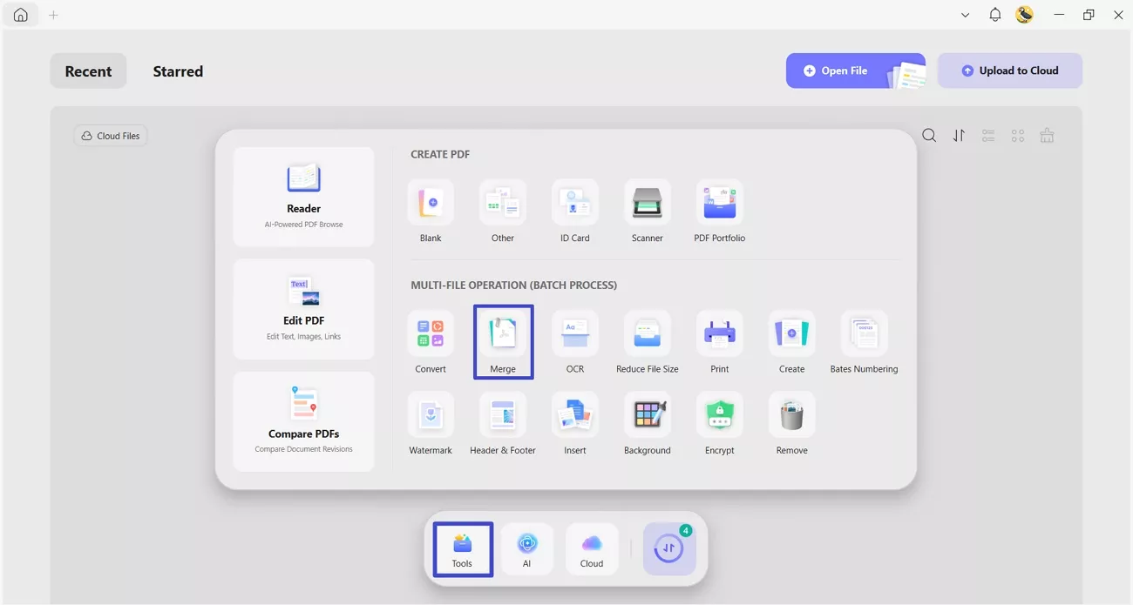
Task: Open the Tools dock button
Action: 463,549
